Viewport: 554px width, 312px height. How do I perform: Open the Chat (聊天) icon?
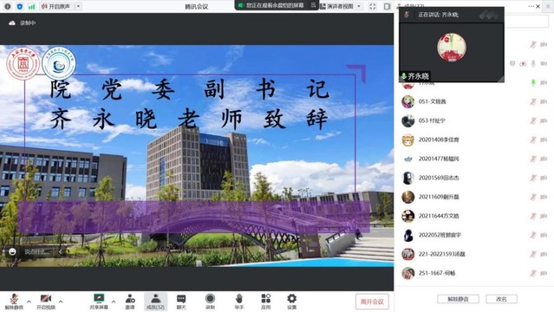click(181, 302)
